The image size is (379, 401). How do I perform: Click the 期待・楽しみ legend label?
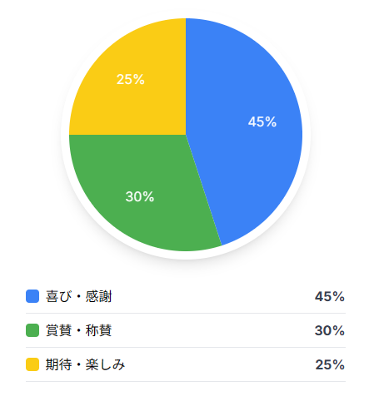86,364
